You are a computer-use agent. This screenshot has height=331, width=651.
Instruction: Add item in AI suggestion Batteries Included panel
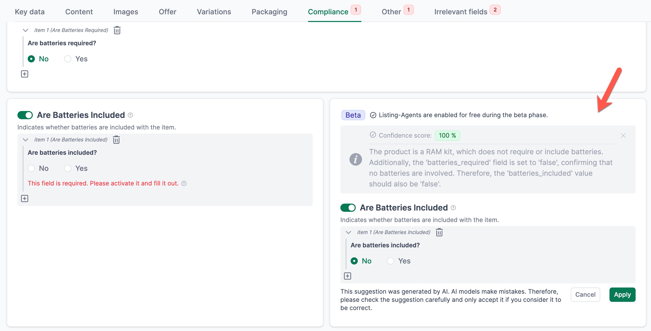coord(348,276)
